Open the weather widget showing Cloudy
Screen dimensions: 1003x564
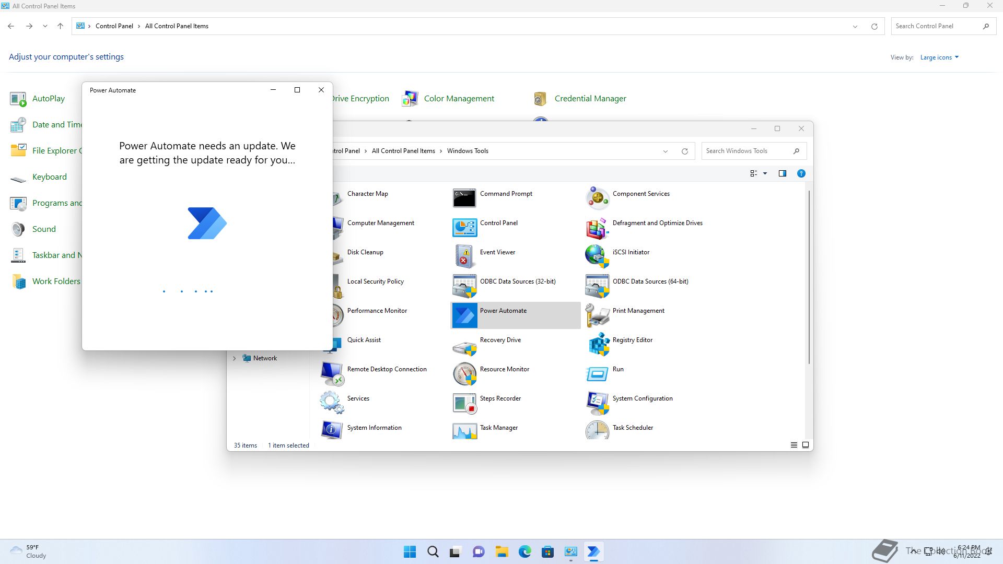click(x=29, y=551)
